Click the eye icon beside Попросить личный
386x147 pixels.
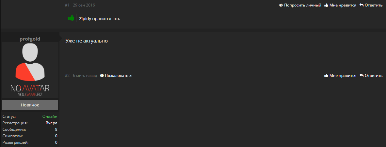(281, 6)
